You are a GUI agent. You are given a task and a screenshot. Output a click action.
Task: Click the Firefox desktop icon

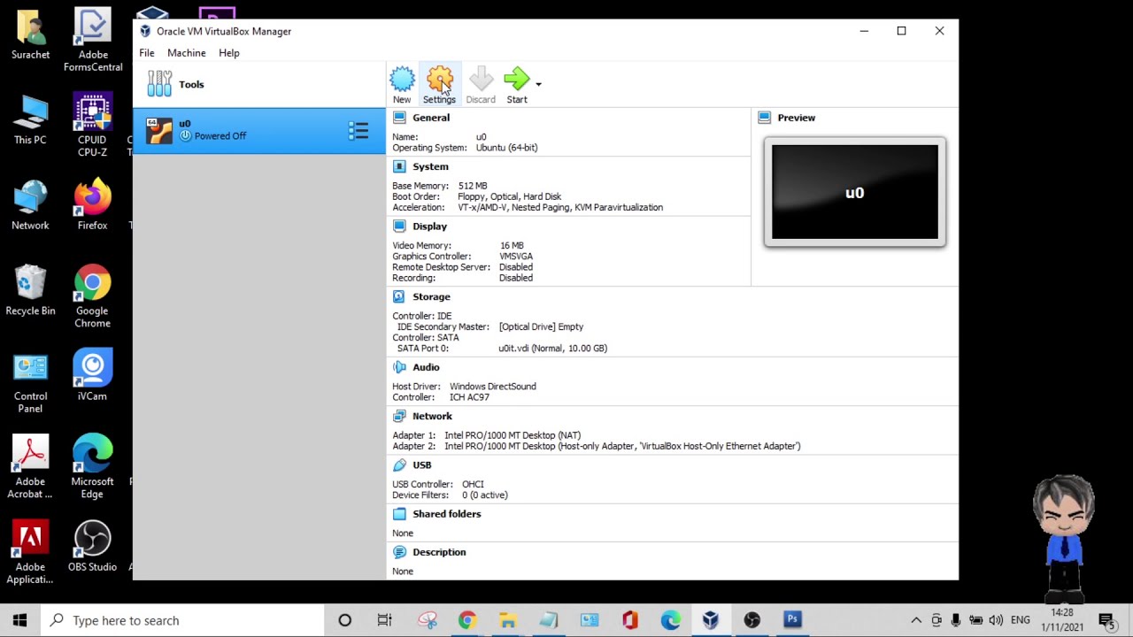pos(92,205)
